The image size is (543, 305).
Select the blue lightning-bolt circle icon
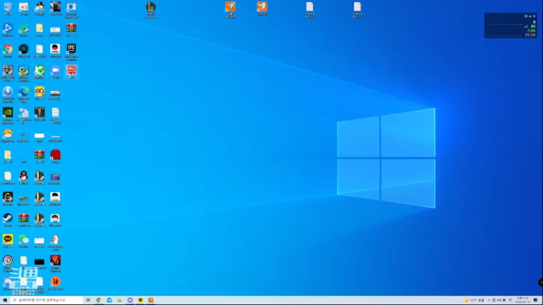7,94
